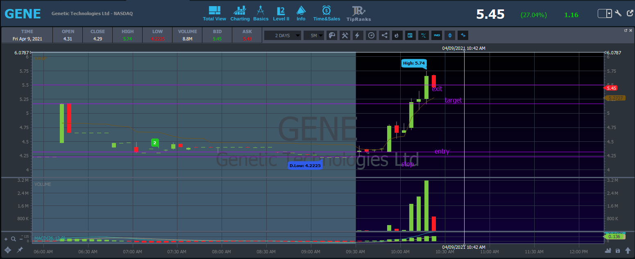
Task: Click the VOLUME pane label
Action: coord(43,184)
